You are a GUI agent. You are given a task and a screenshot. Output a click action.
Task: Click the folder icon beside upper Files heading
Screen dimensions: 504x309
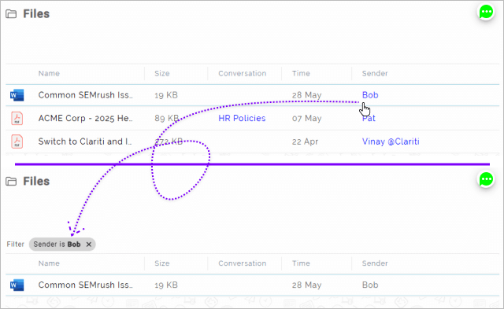pyautogui.click(x=11, y=14)
